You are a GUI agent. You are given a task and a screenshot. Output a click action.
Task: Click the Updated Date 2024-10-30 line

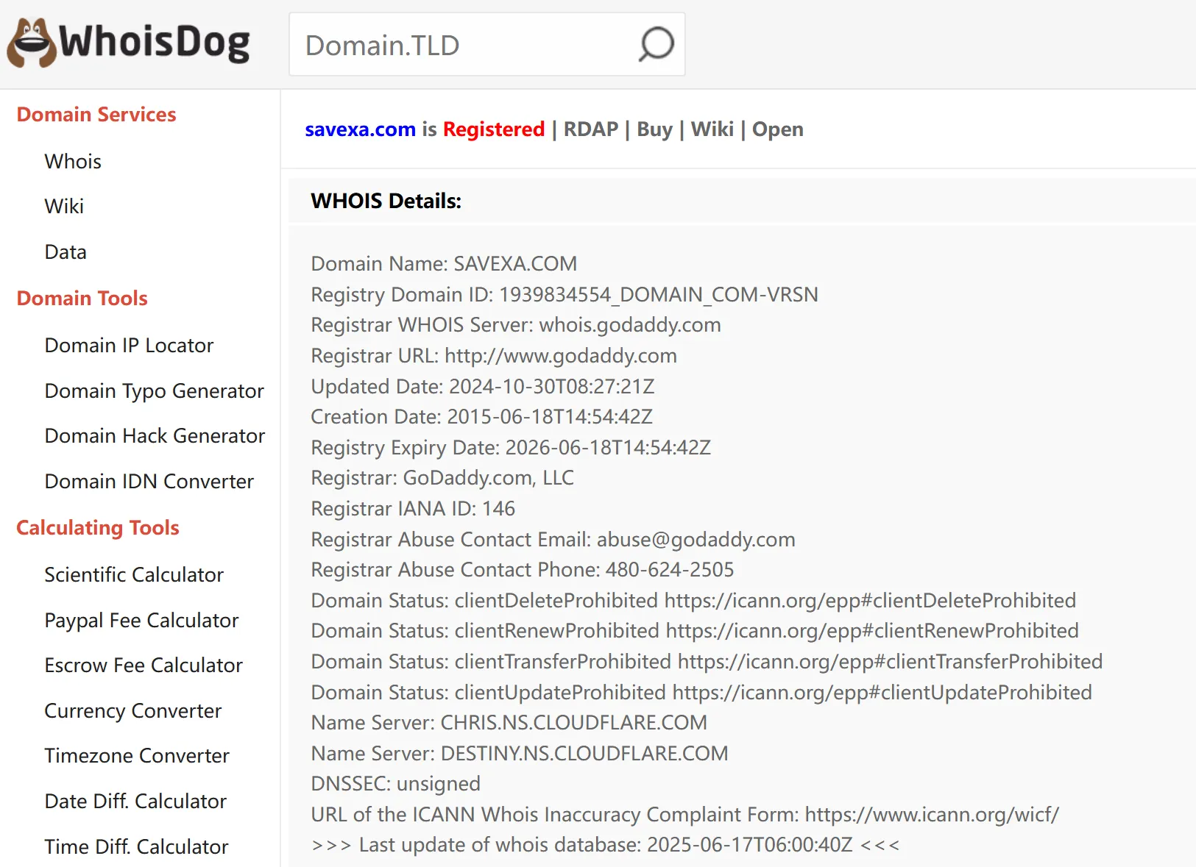(483, 386)
